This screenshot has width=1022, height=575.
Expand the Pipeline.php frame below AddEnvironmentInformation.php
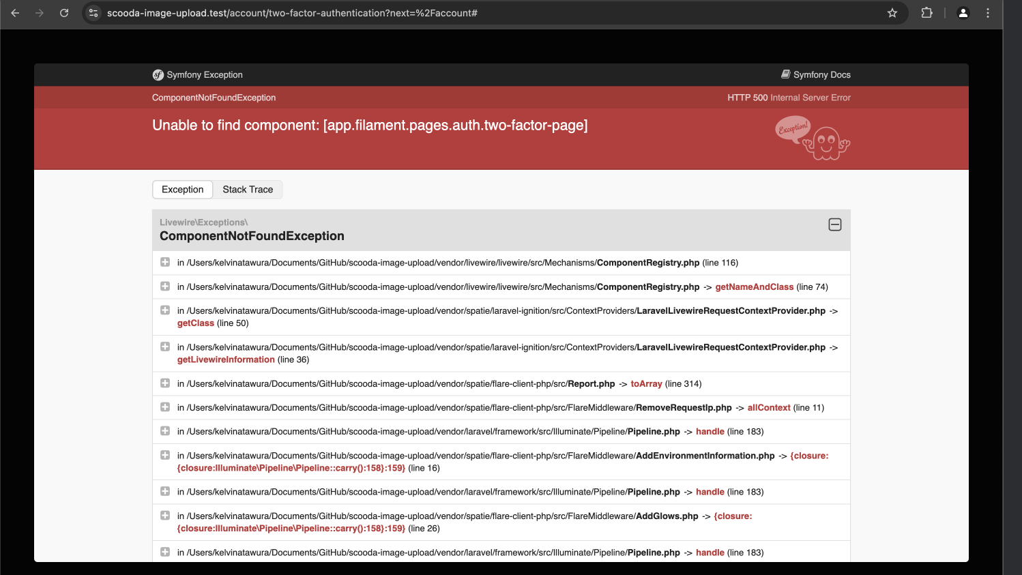tap(165, 492)
